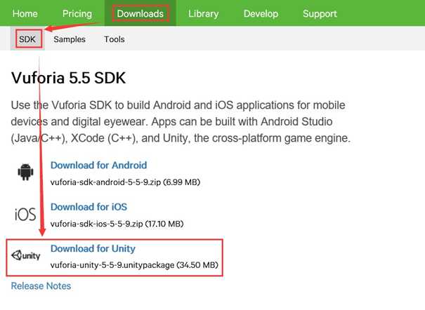425x310 pixels.
Task: Switch to the Tools sub-tab
Action: pos(115,39)
